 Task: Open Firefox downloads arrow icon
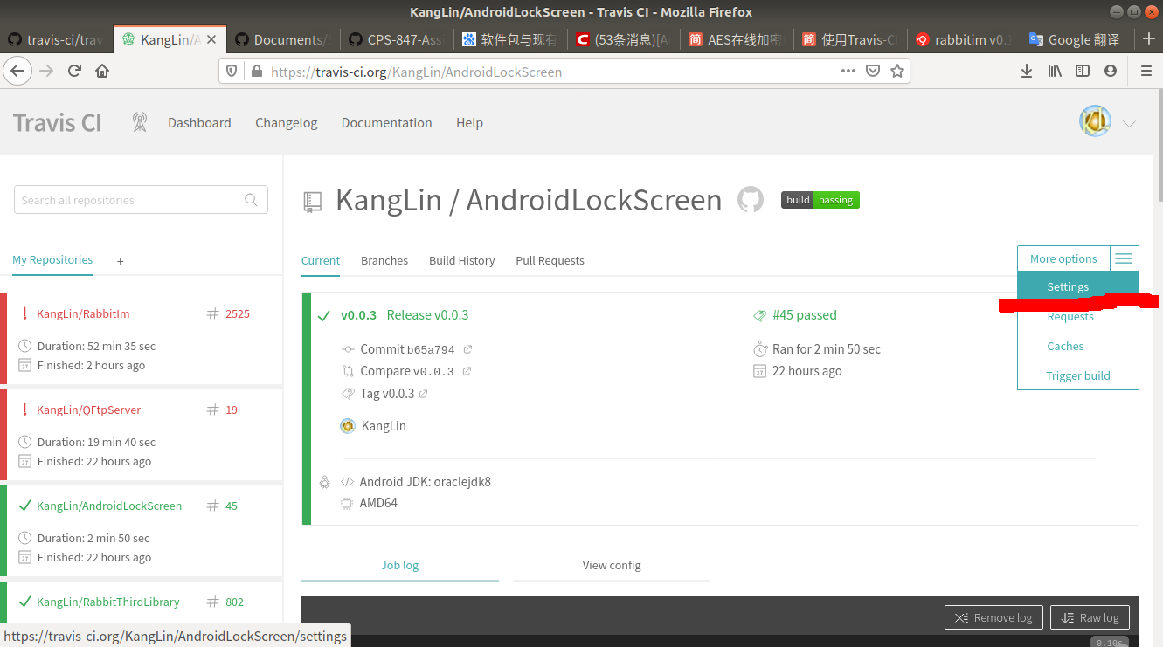pos(1027,71)
